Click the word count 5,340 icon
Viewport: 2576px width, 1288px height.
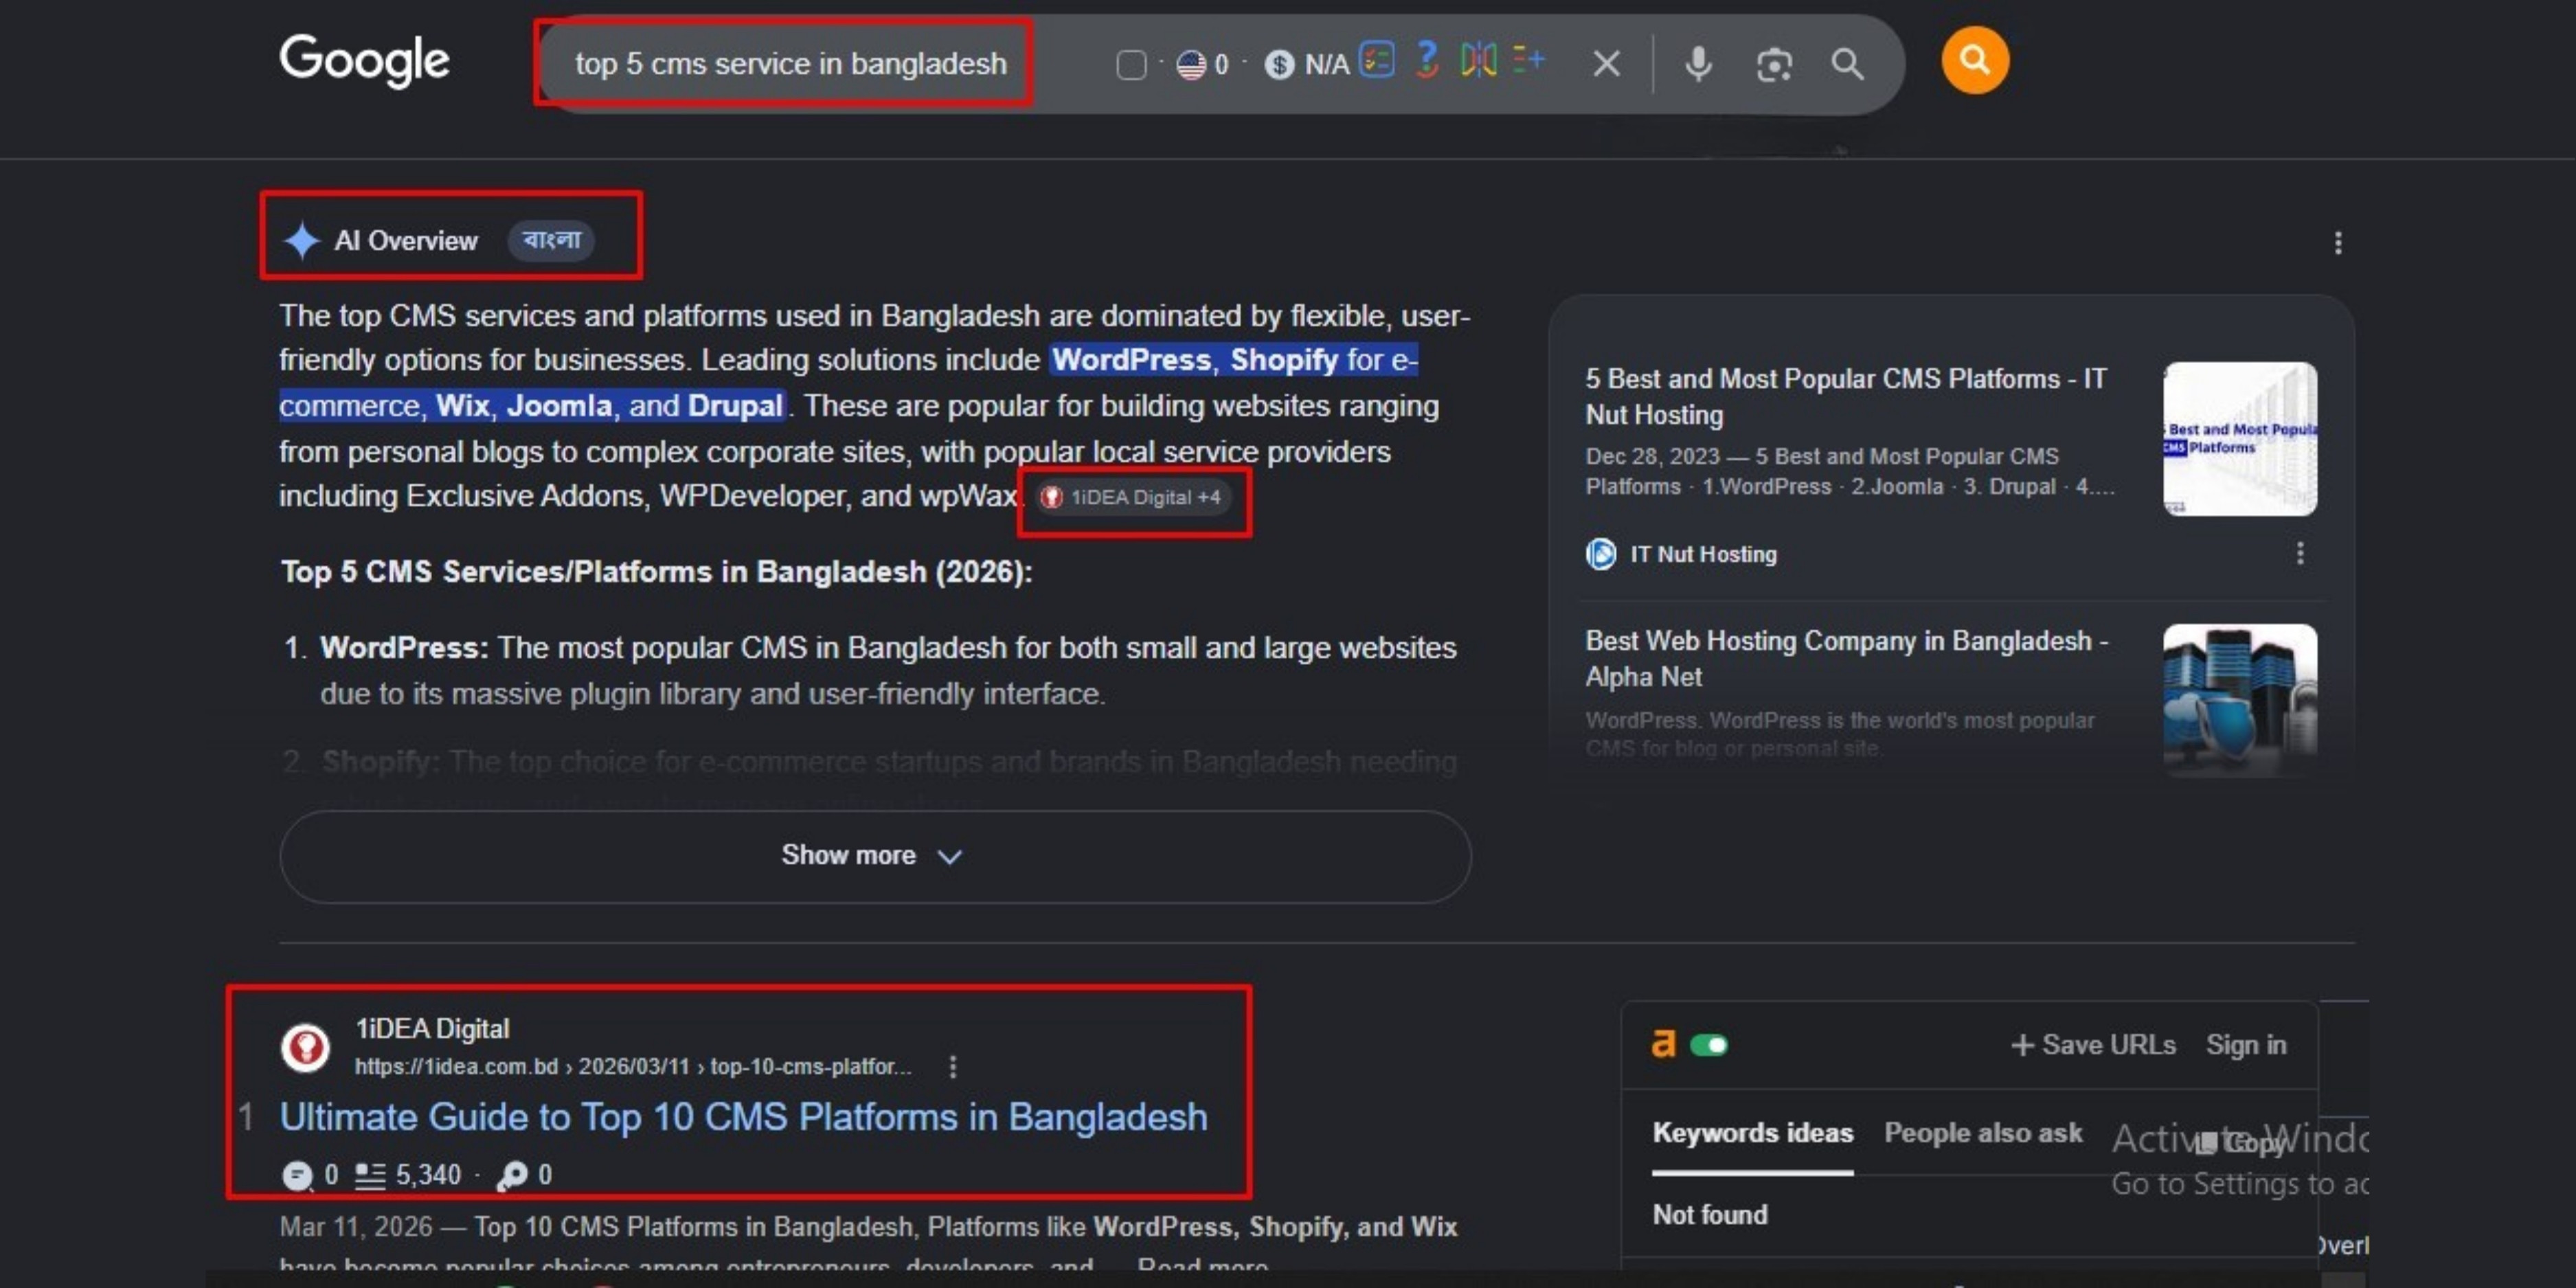click(x=370, y=1176)
